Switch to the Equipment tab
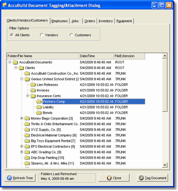The width and height of the screenshot is (178, 191). pos(124,21)
